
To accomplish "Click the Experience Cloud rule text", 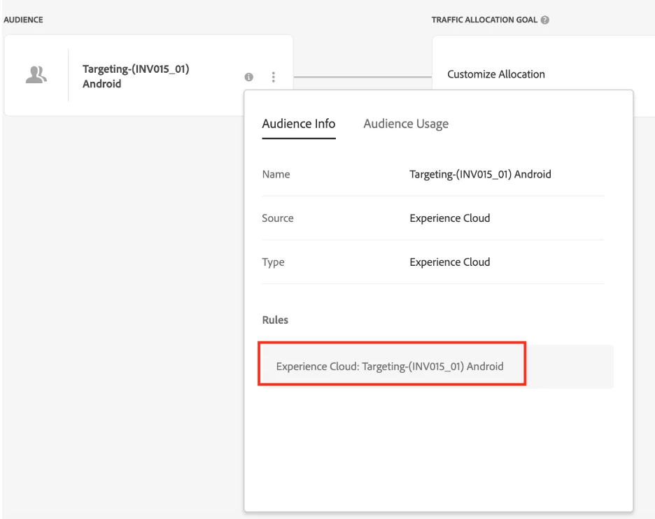I will click(x=389, y=367).
